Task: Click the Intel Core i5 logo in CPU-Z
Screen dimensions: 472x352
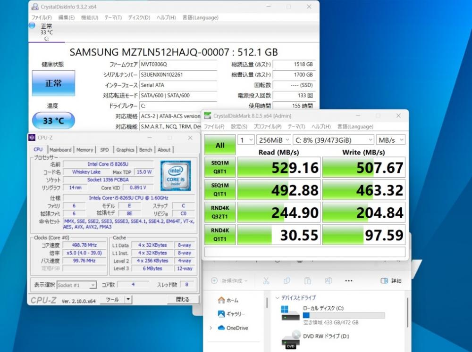Action: coord(176,176)
